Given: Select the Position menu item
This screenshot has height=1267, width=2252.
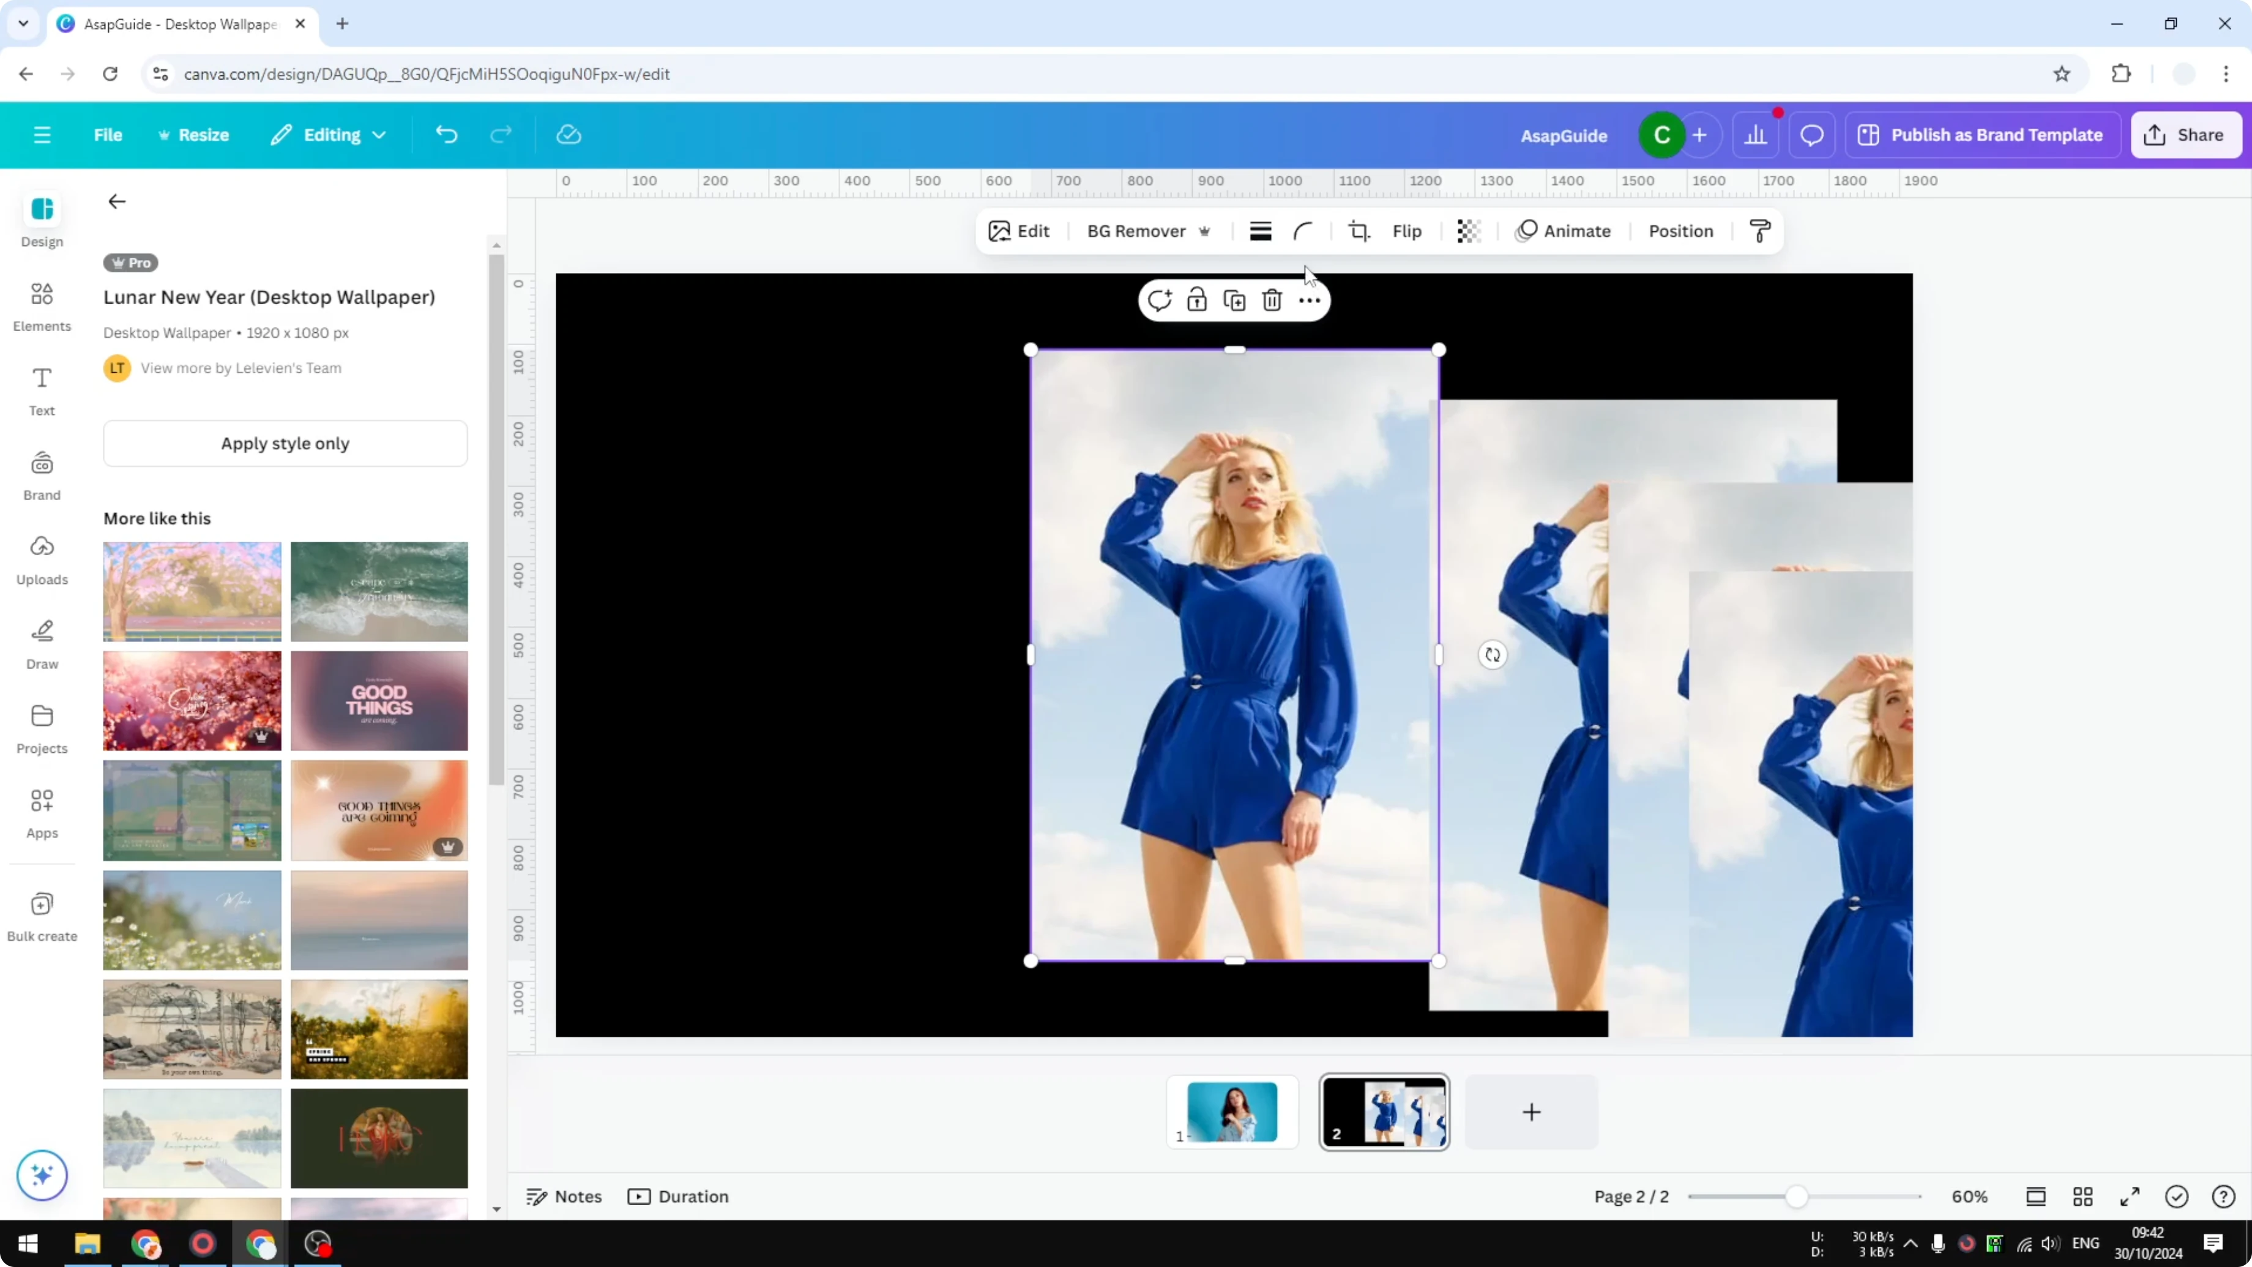Looking at the screenshot, I should click(x=1679, y=231).
